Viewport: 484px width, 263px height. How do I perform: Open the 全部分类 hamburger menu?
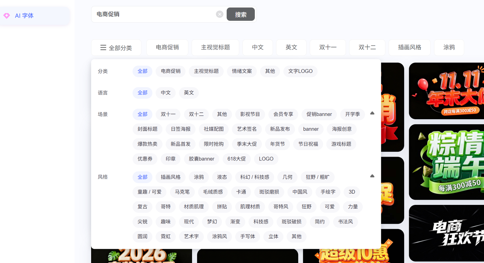[x=116, y=48]
